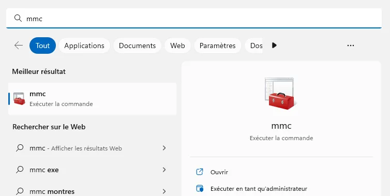
Task: Click the large mmc toolbox icon in preview
Action: 281,94
